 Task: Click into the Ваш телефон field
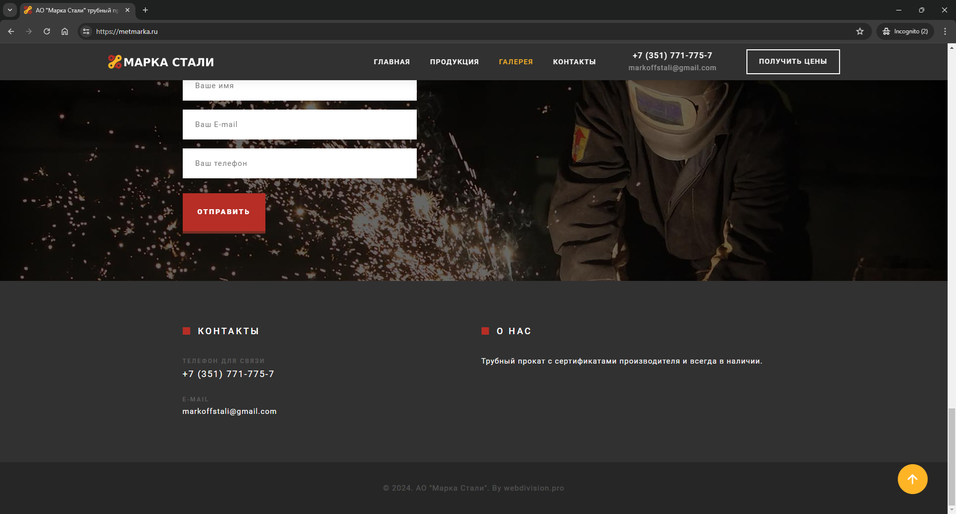click(x=299, y=163)
